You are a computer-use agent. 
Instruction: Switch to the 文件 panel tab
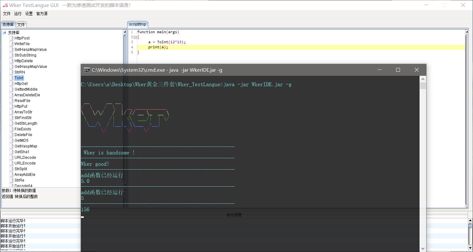[x=21, y=25]
